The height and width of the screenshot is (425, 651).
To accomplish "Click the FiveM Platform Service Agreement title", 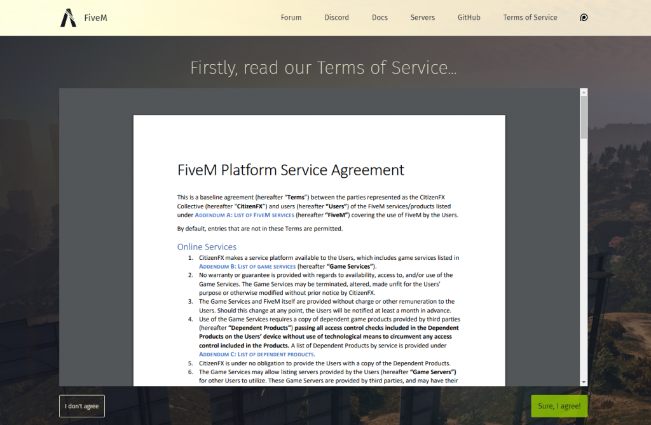I will tap(291, 170).
